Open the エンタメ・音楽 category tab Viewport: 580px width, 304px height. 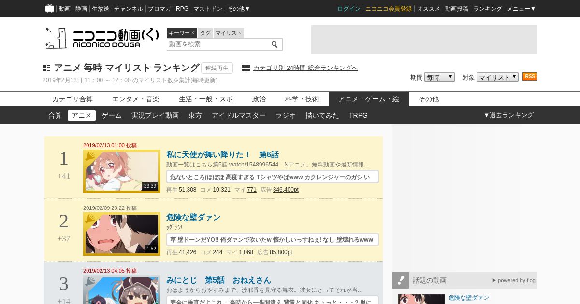click(x=136, y=99)
